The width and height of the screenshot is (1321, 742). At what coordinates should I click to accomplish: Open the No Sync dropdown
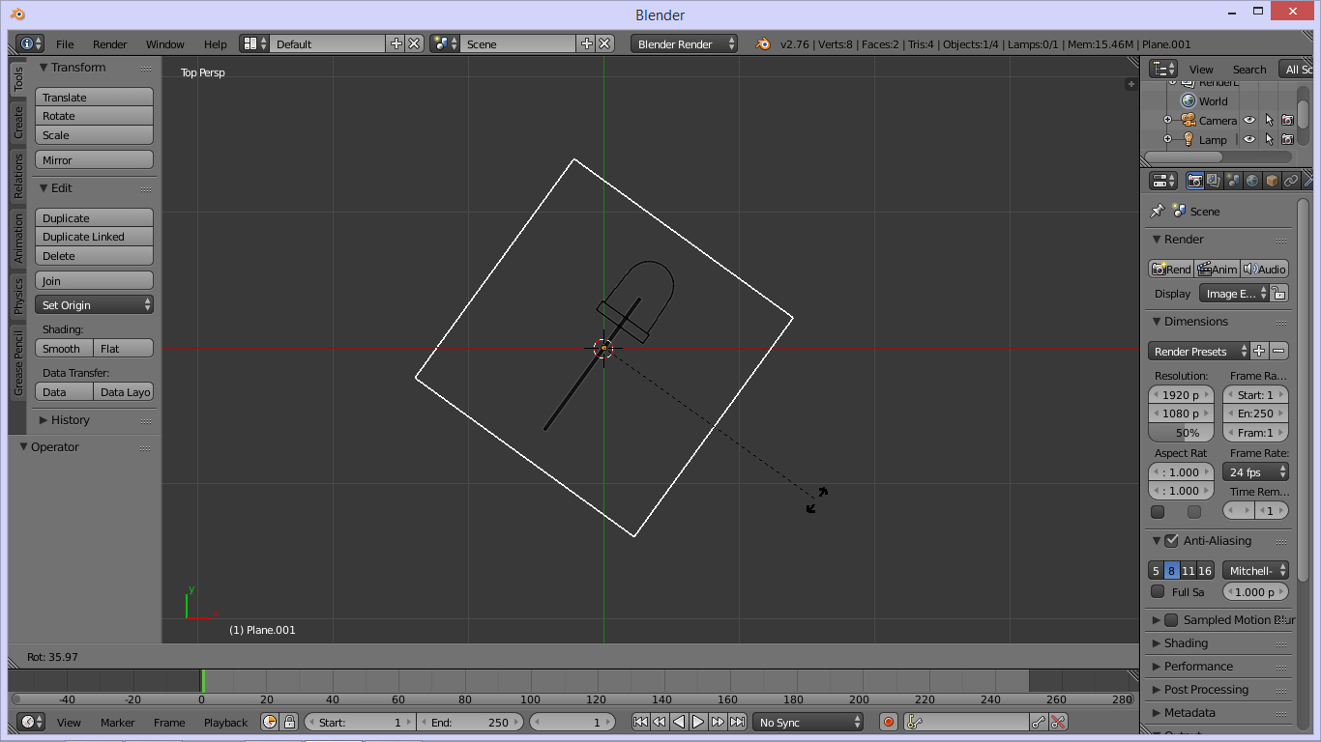click(x=807, y=722)
